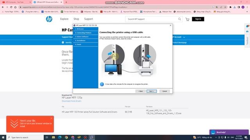Open the browser extensions puzzle icon
The width and height of the screenshot is (250, 140).
pyautogui.click(x=230, y=7)
